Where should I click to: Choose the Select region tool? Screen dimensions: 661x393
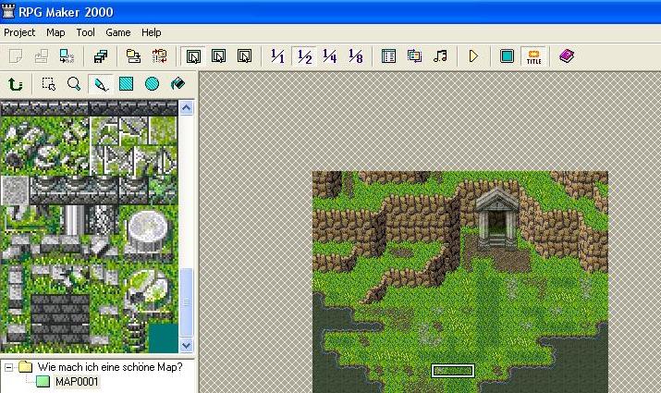tap(49, 84)
